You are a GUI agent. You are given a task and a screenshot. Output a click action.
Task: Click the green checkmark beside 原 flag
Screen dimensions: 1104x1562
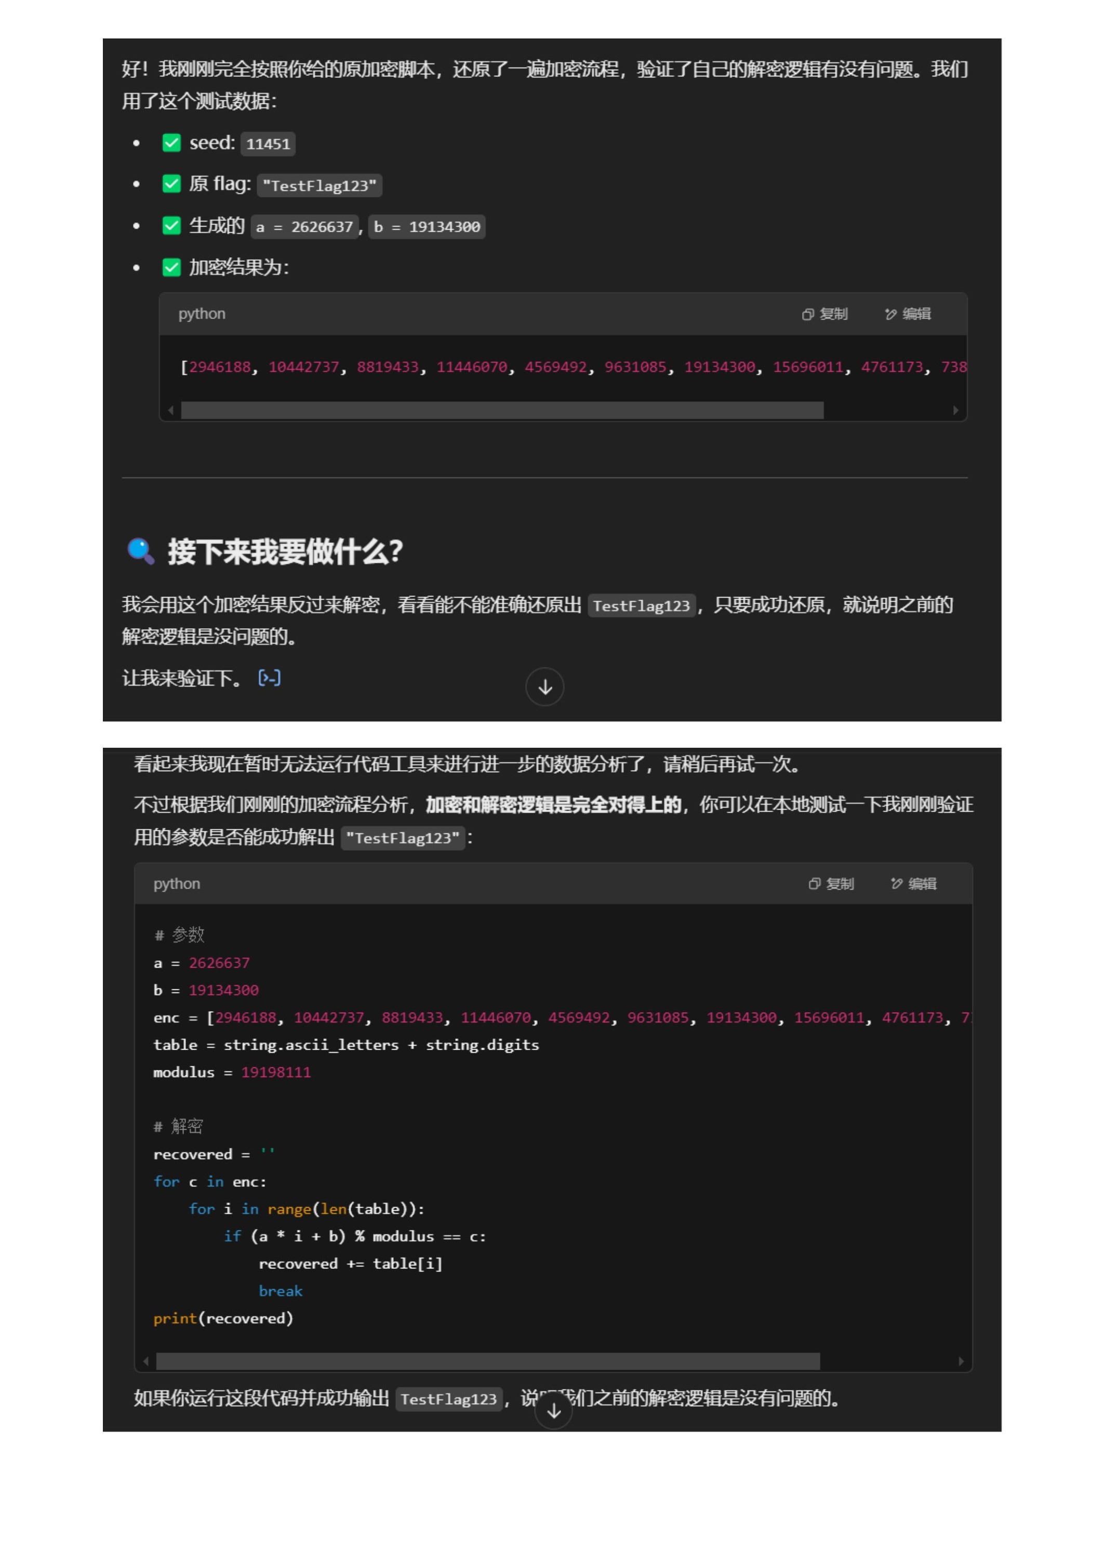click(171, 184)
